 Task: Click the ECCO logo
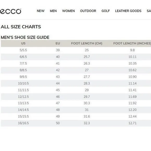(x=10, y=11)
